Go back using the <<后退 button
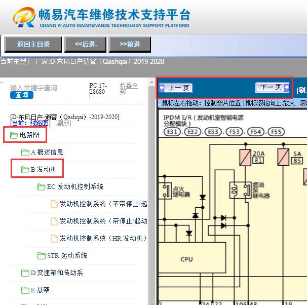 85,45
